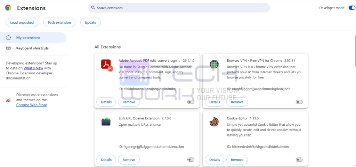
Task: Click the Browsec VPN extension title
Action: pos(254,61)
